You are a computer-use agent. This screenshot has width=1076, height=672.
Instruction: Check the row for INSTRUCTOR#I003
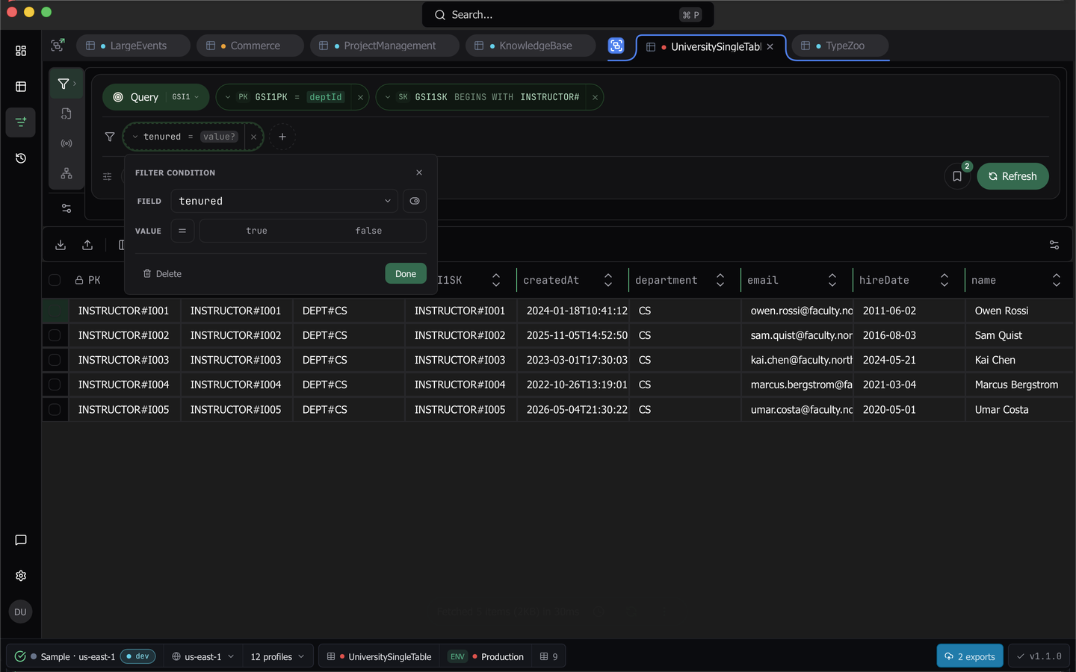pos(55,360)
